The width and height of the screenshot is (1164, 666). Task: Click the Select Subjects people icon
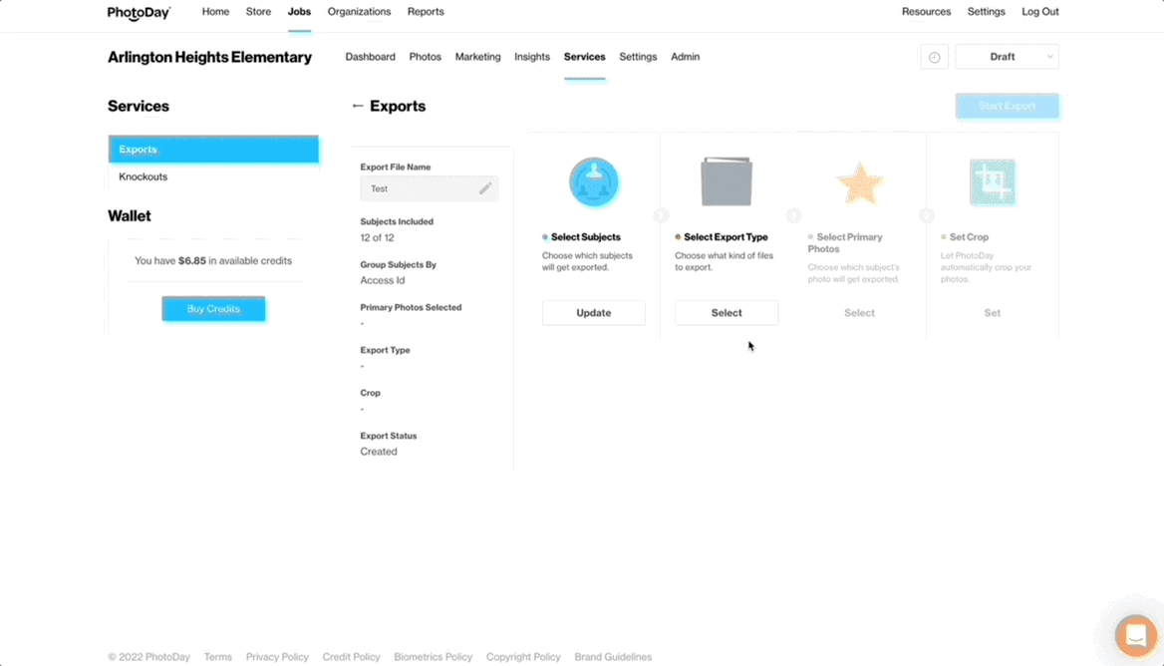click(594, 182)
